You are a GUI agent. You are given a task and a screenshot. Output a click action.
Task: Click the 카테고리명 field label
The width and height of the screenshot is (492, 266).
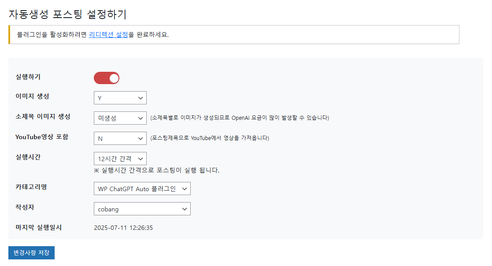tap(31, 187)
